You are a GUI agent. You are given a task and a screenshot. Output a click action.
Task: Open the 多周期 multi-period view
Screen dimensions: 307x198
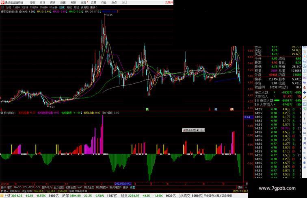[84, 7]
